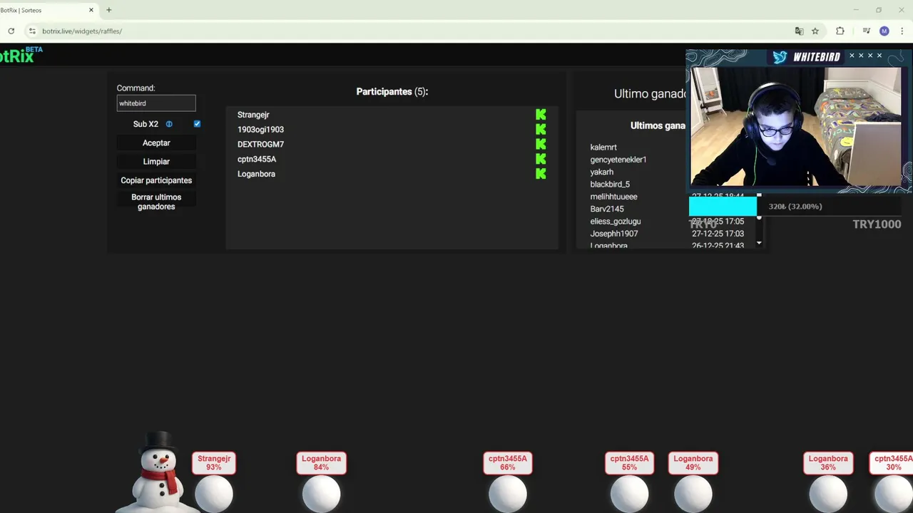
Task: Click the Kick icon next to Strangejr
Action: pyautogui.click(x=541, y=115)
